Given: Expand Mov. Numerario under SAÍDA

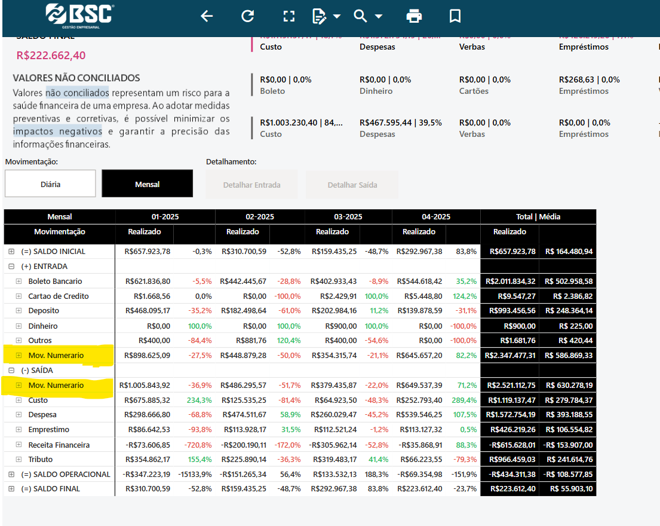Looking at the screenshot, I should coord(19,386).
